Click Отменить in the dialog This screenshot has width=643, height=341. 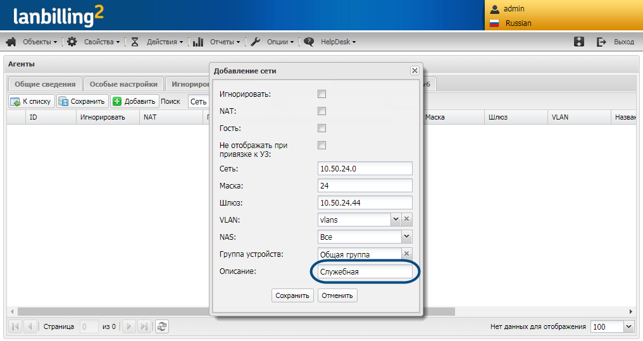[337, 295]
